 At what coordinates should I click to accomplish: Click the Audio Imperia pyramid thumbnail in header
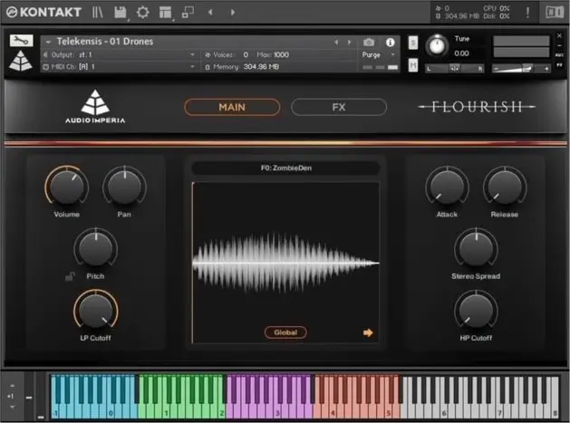[x=21, y=61]
